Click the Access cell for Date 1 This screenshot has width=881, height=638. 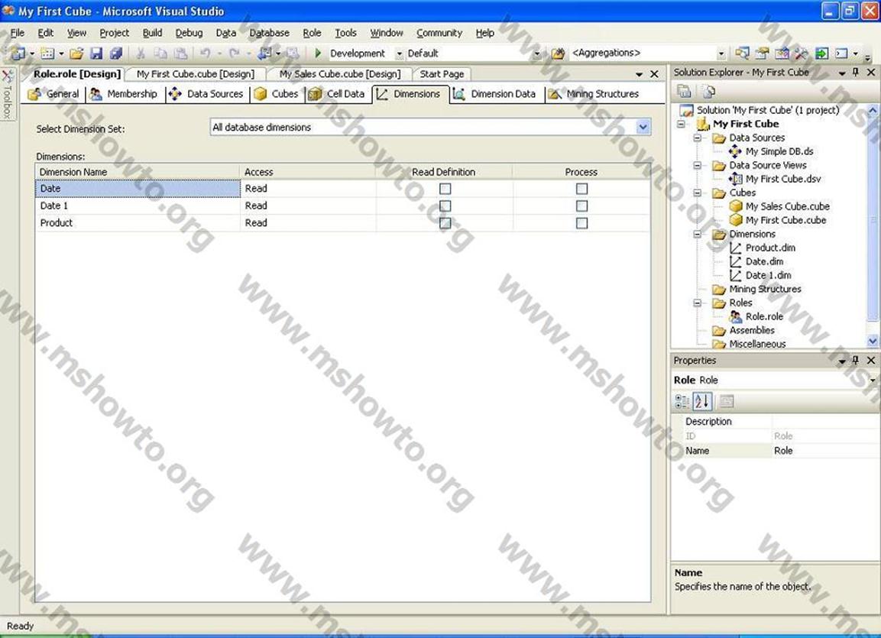point(309,206)
